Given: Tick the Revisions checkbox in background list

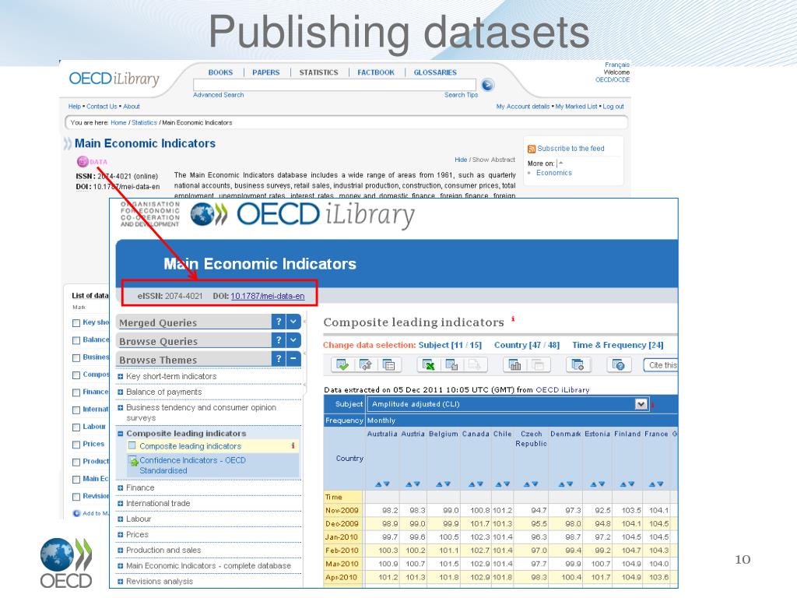Looking at the screenshot, I should tap(76, 497).
